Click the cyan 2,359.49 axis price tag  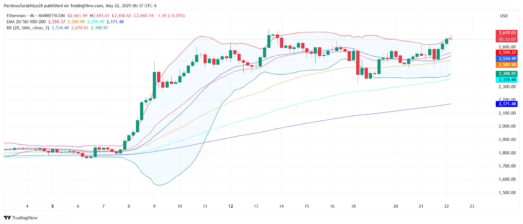[507, 80]
